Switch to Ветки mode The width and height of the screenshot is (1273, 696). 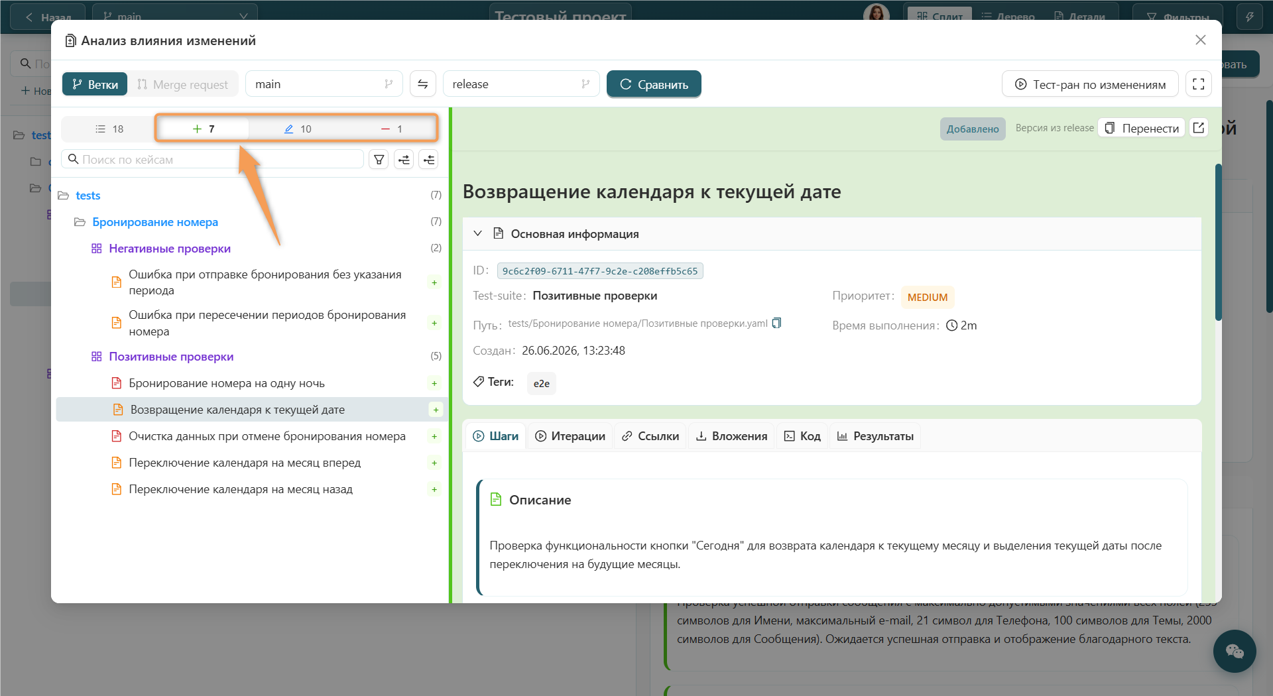pos(95,84)
